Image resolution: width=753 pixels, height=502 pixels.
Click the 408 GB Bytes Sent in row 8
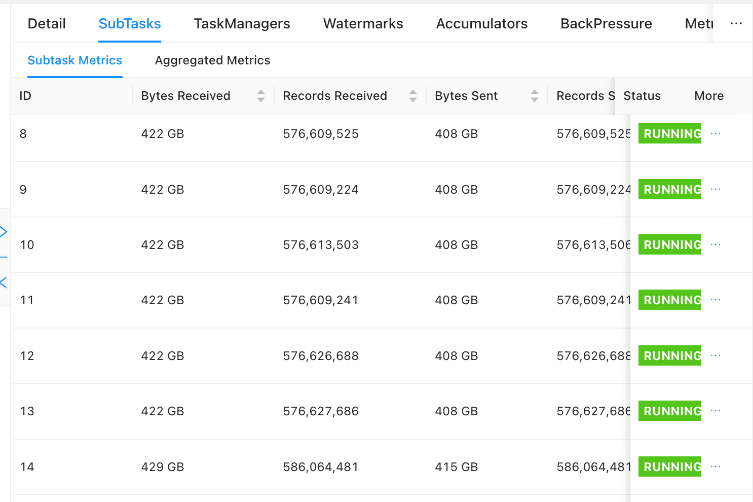[457, 134]
